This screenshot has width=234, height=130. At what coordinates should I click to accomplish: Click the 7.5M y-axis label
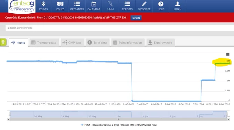coord(227,71)
